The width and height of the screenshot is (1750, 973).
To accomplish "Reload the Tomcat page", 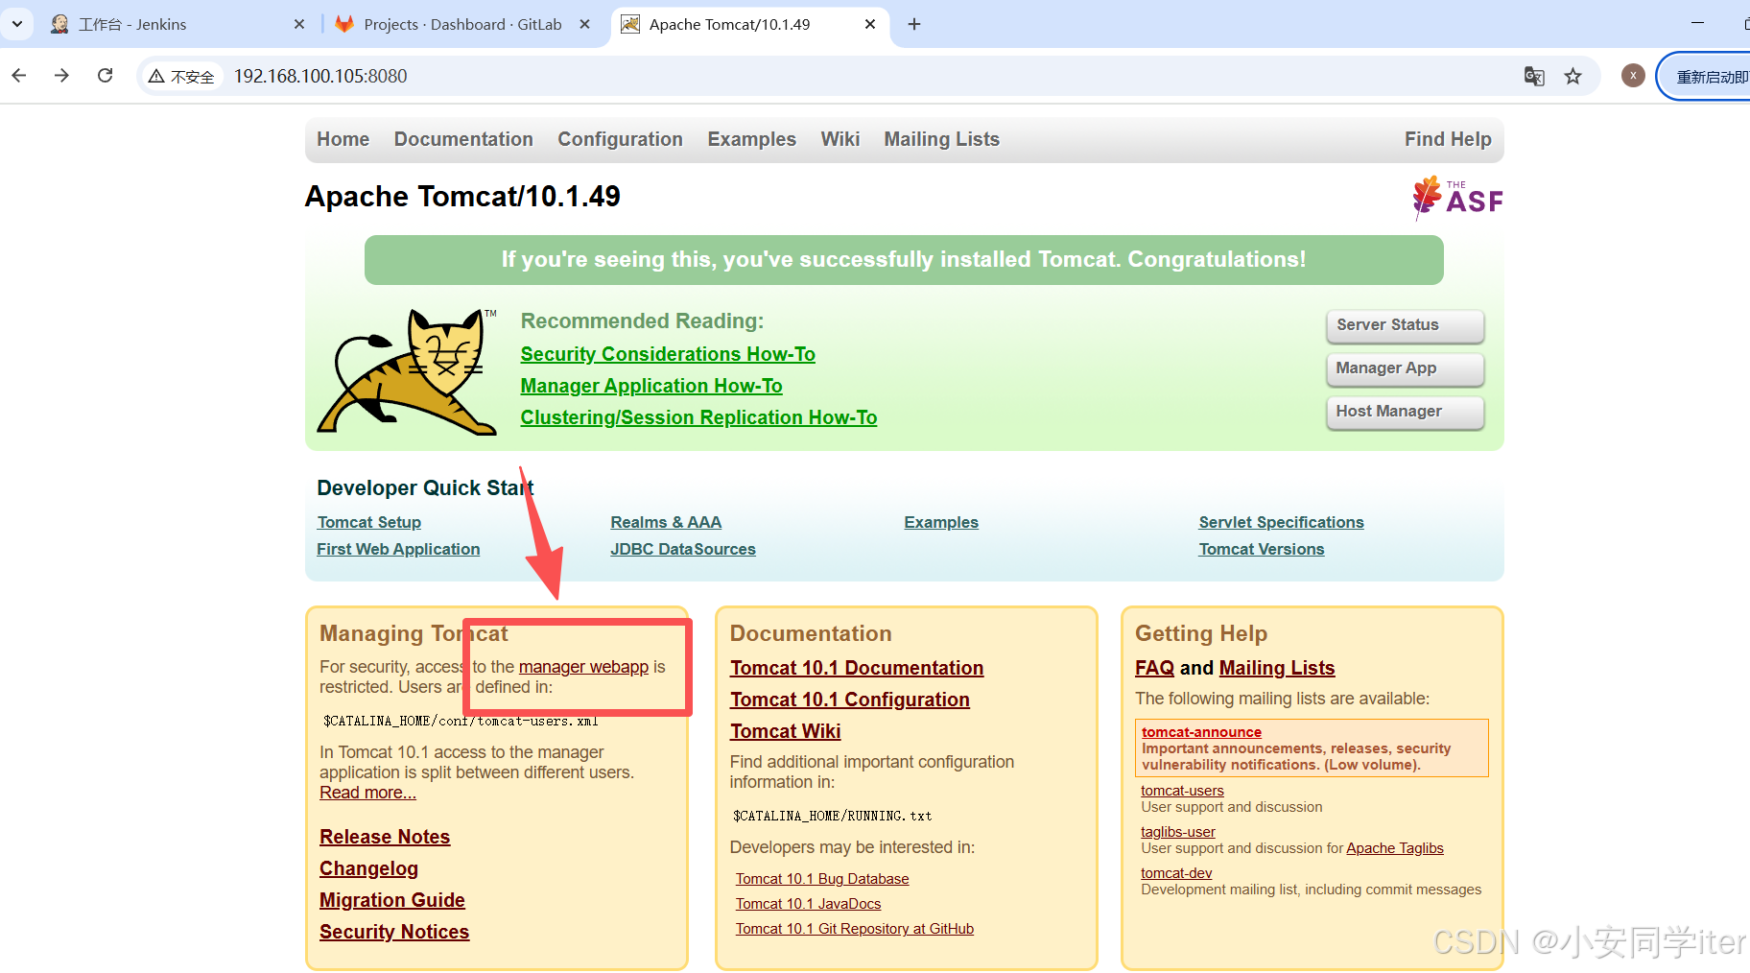I will click(106, 76).
